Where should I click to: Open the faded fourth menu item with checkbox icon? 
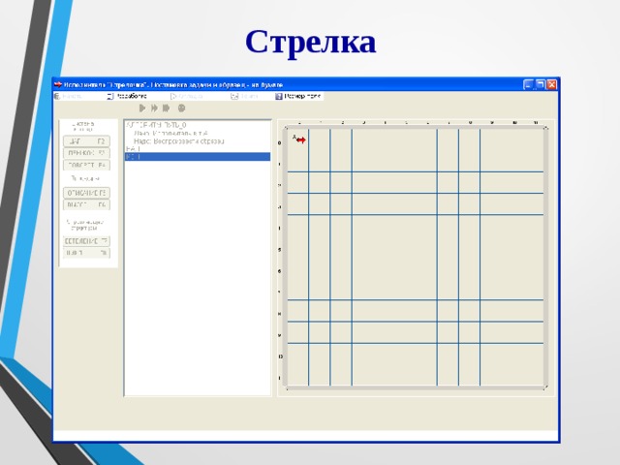244,96
